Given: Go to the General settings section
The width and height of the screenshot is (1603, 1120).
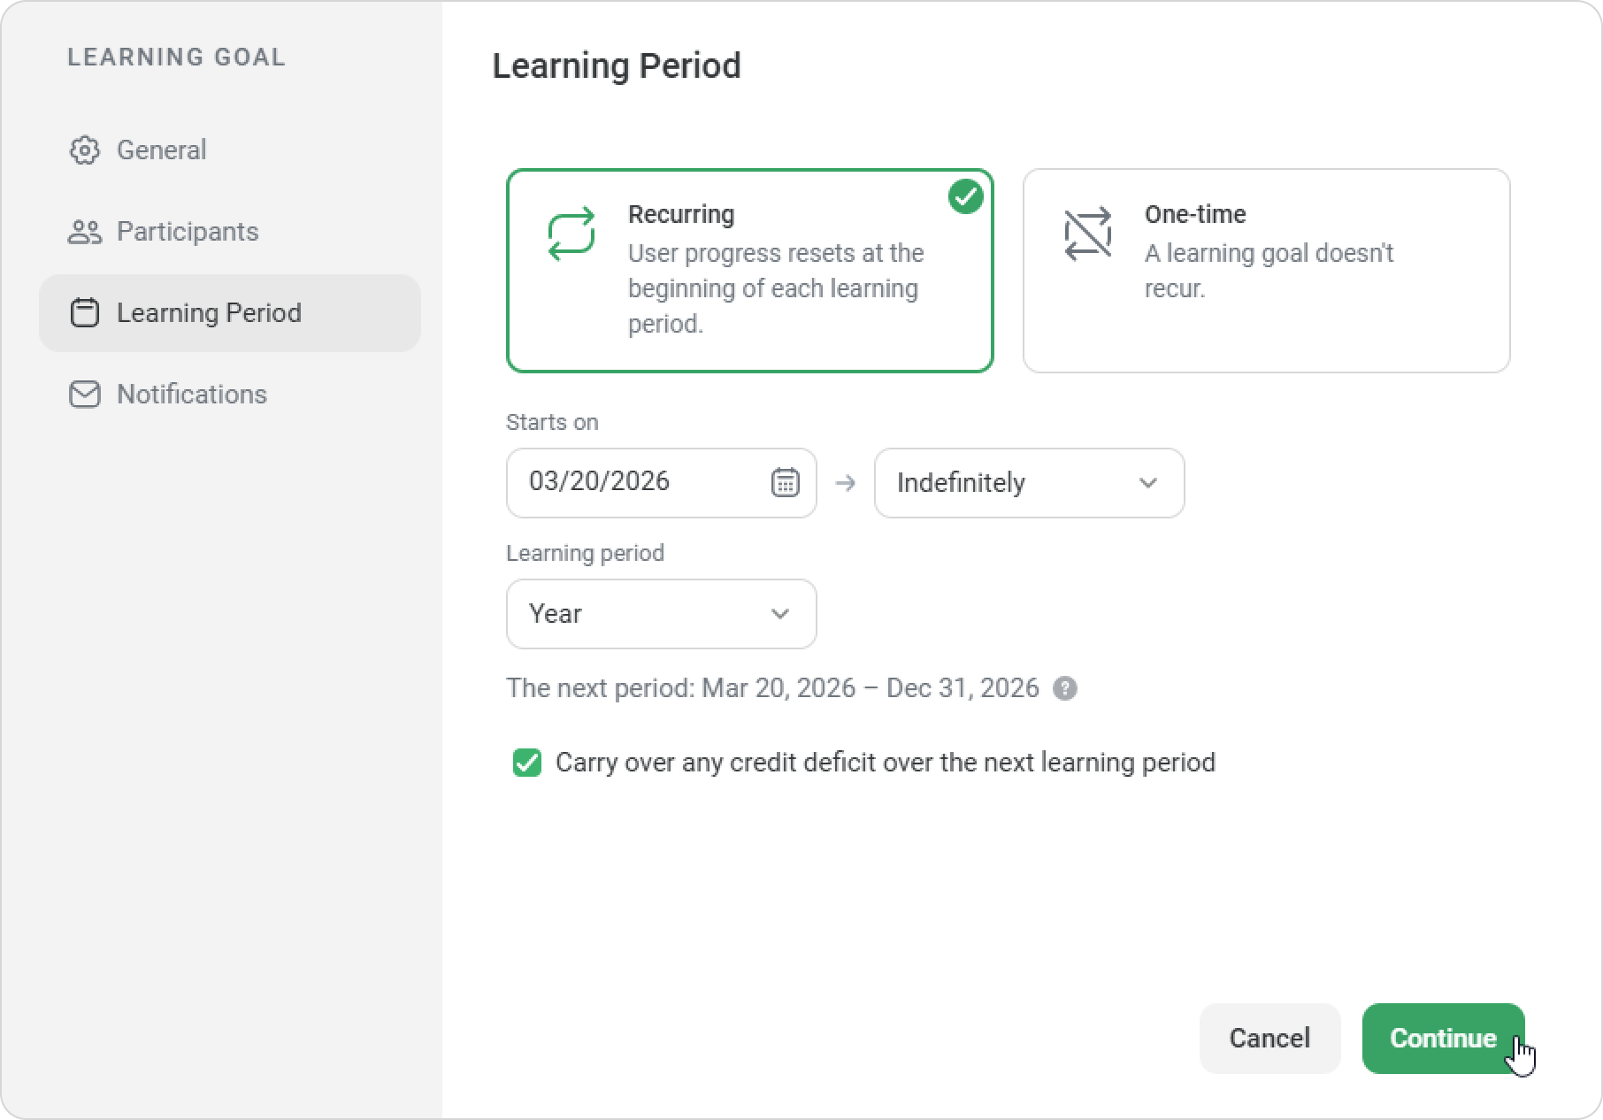Looking at the screenshot, I should pyautogui.click(x=161, y=150).
